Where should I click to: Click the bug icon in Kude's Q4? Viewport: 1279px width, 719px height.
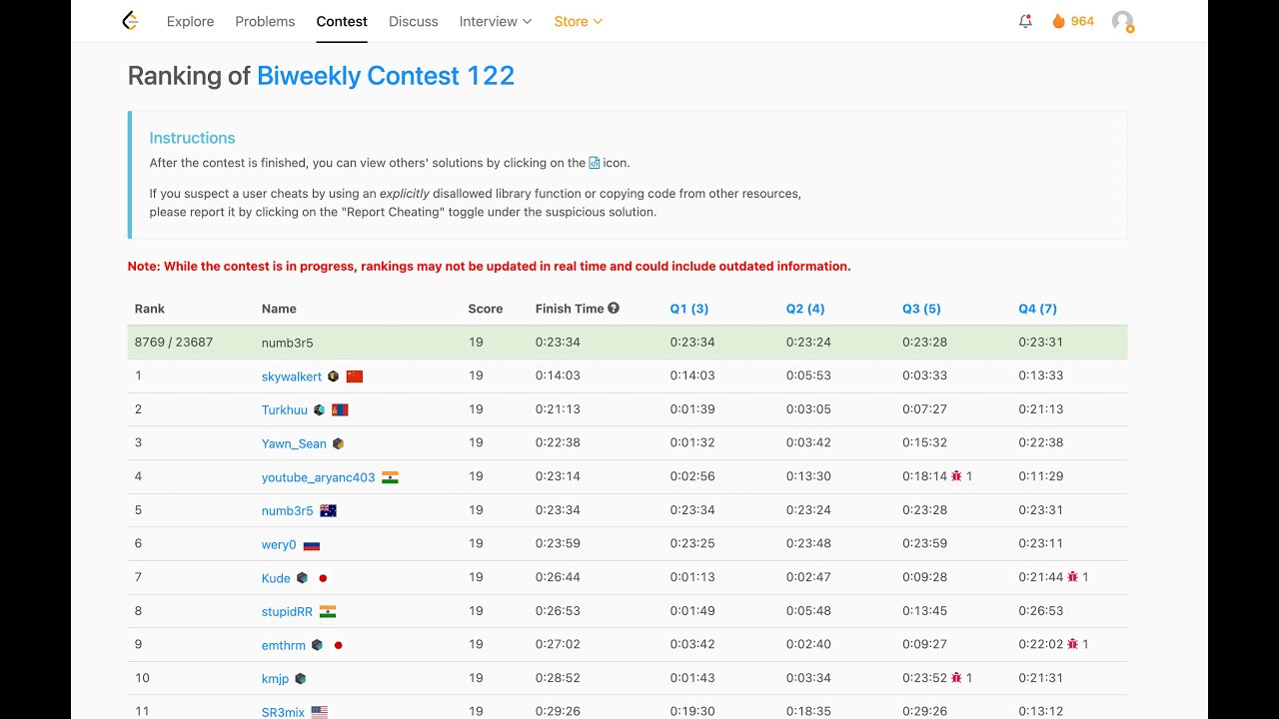point(1073,577)
